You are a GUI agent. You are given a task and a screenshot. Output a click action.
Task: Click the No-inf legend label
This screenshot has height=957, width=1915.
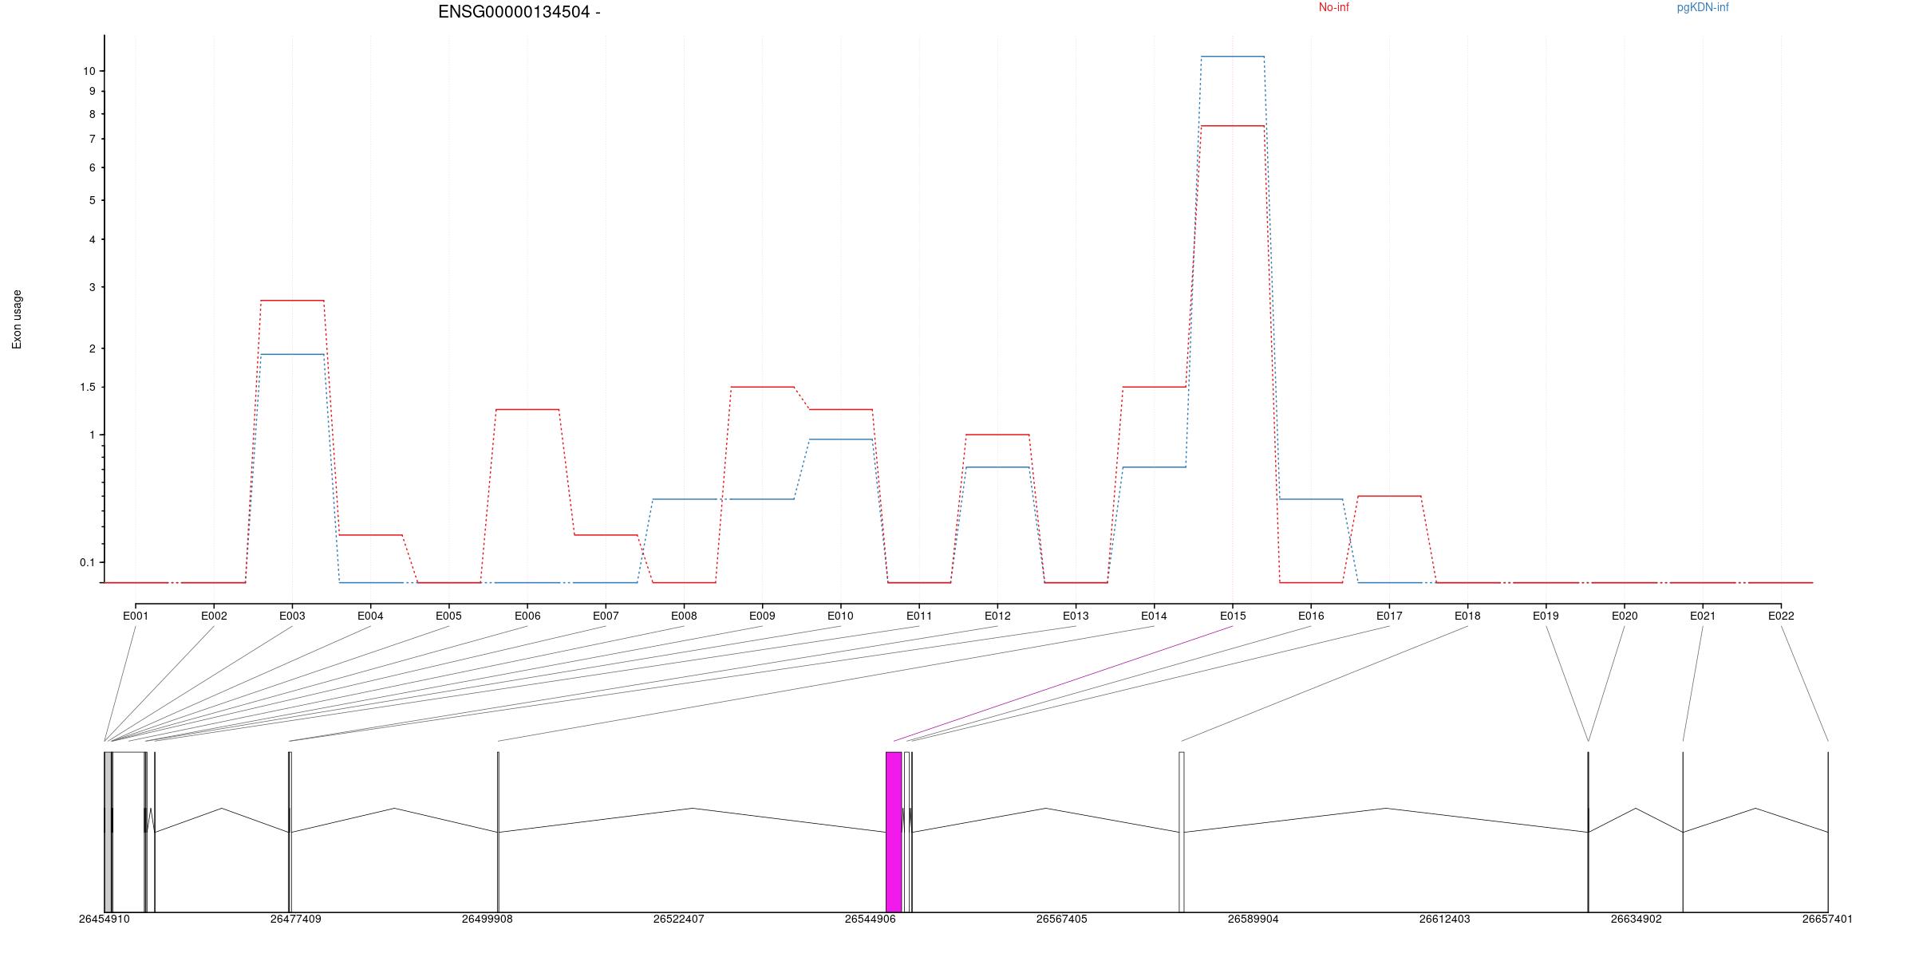click(x=1333, y=7)
